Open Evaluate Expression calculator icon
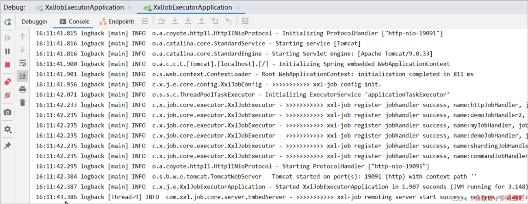The image size is (528, 204). point(245,21)
